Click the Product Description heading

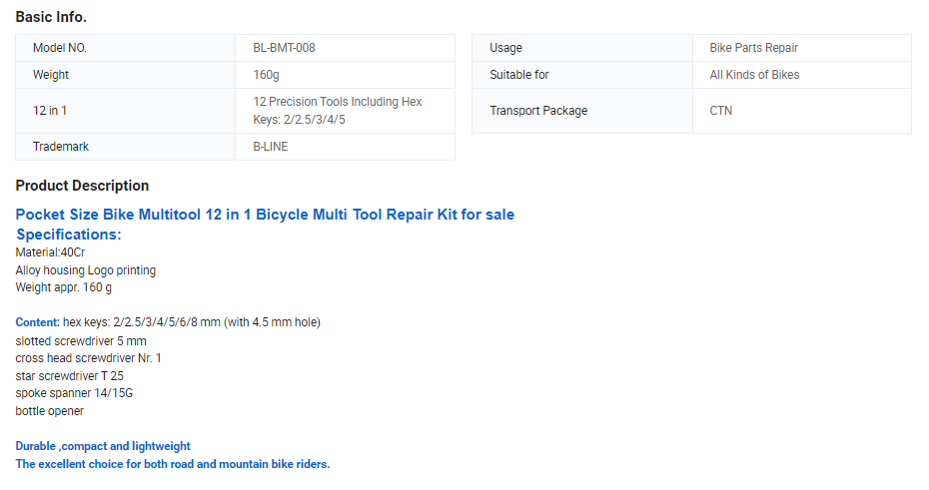(82, 186)
